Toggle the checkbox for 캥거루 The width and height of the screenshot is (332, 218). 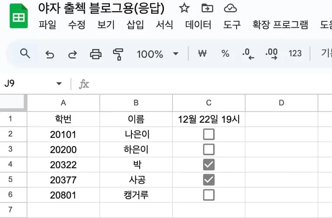pyautogui.click(x=209, y=195)
